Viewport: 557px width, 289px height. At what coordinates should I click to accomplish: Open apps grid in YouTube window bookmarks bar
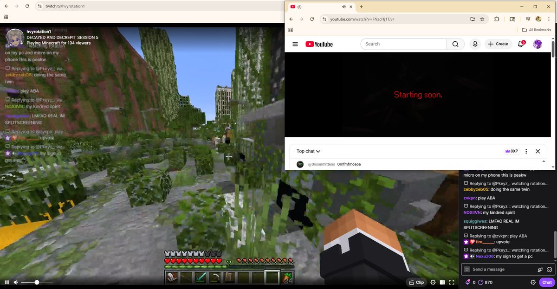(291, 30)
